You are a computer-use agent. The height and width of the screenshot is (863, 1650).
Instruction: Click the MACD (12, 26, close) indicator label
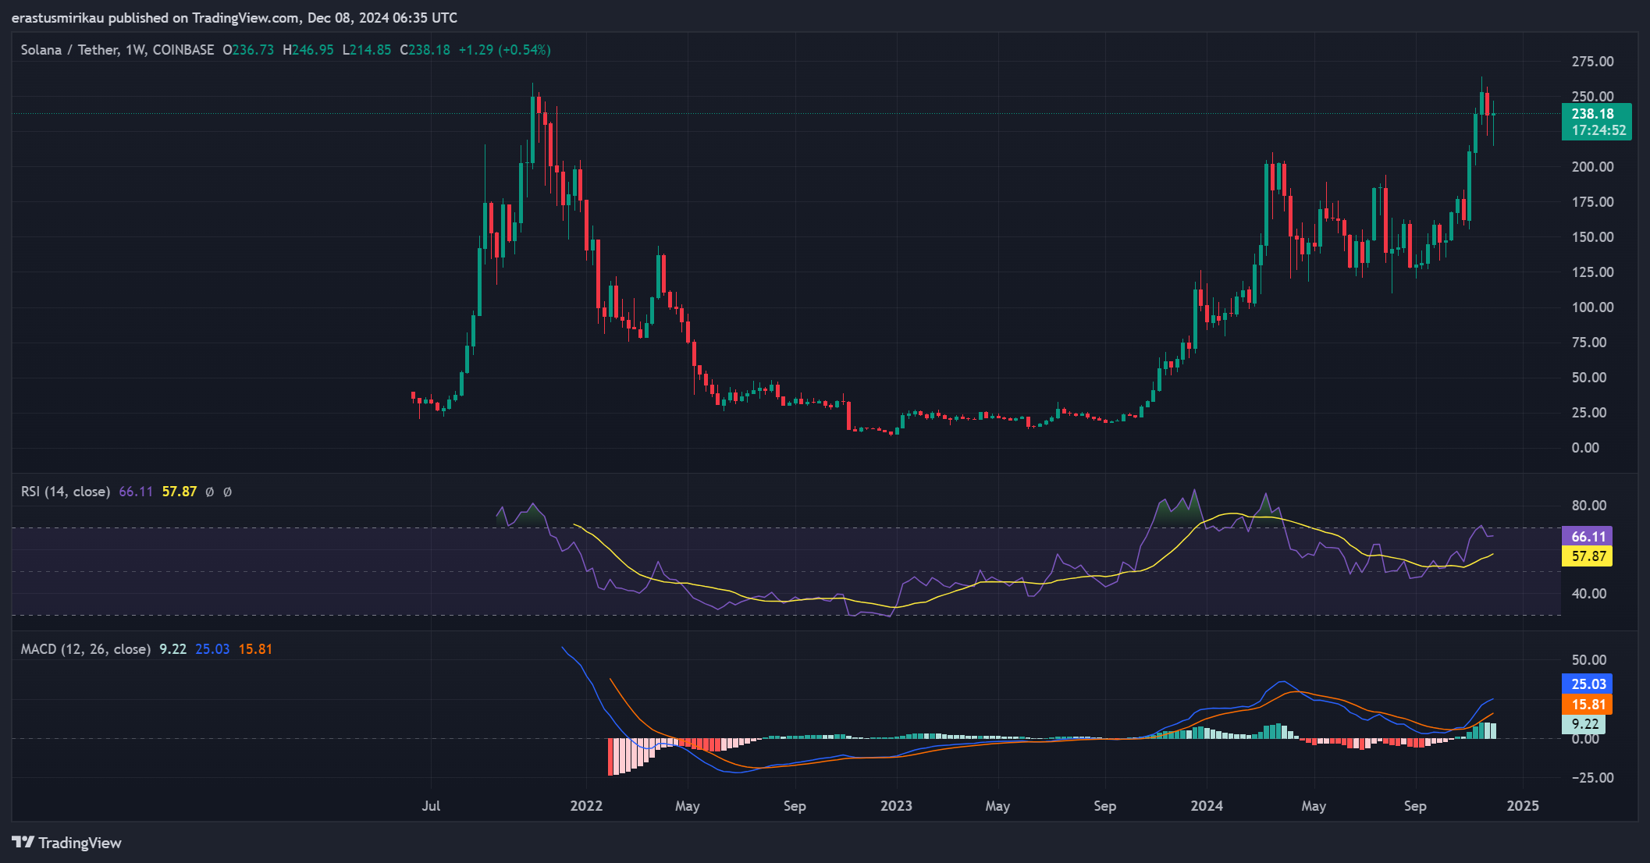[x=85, y=649]
